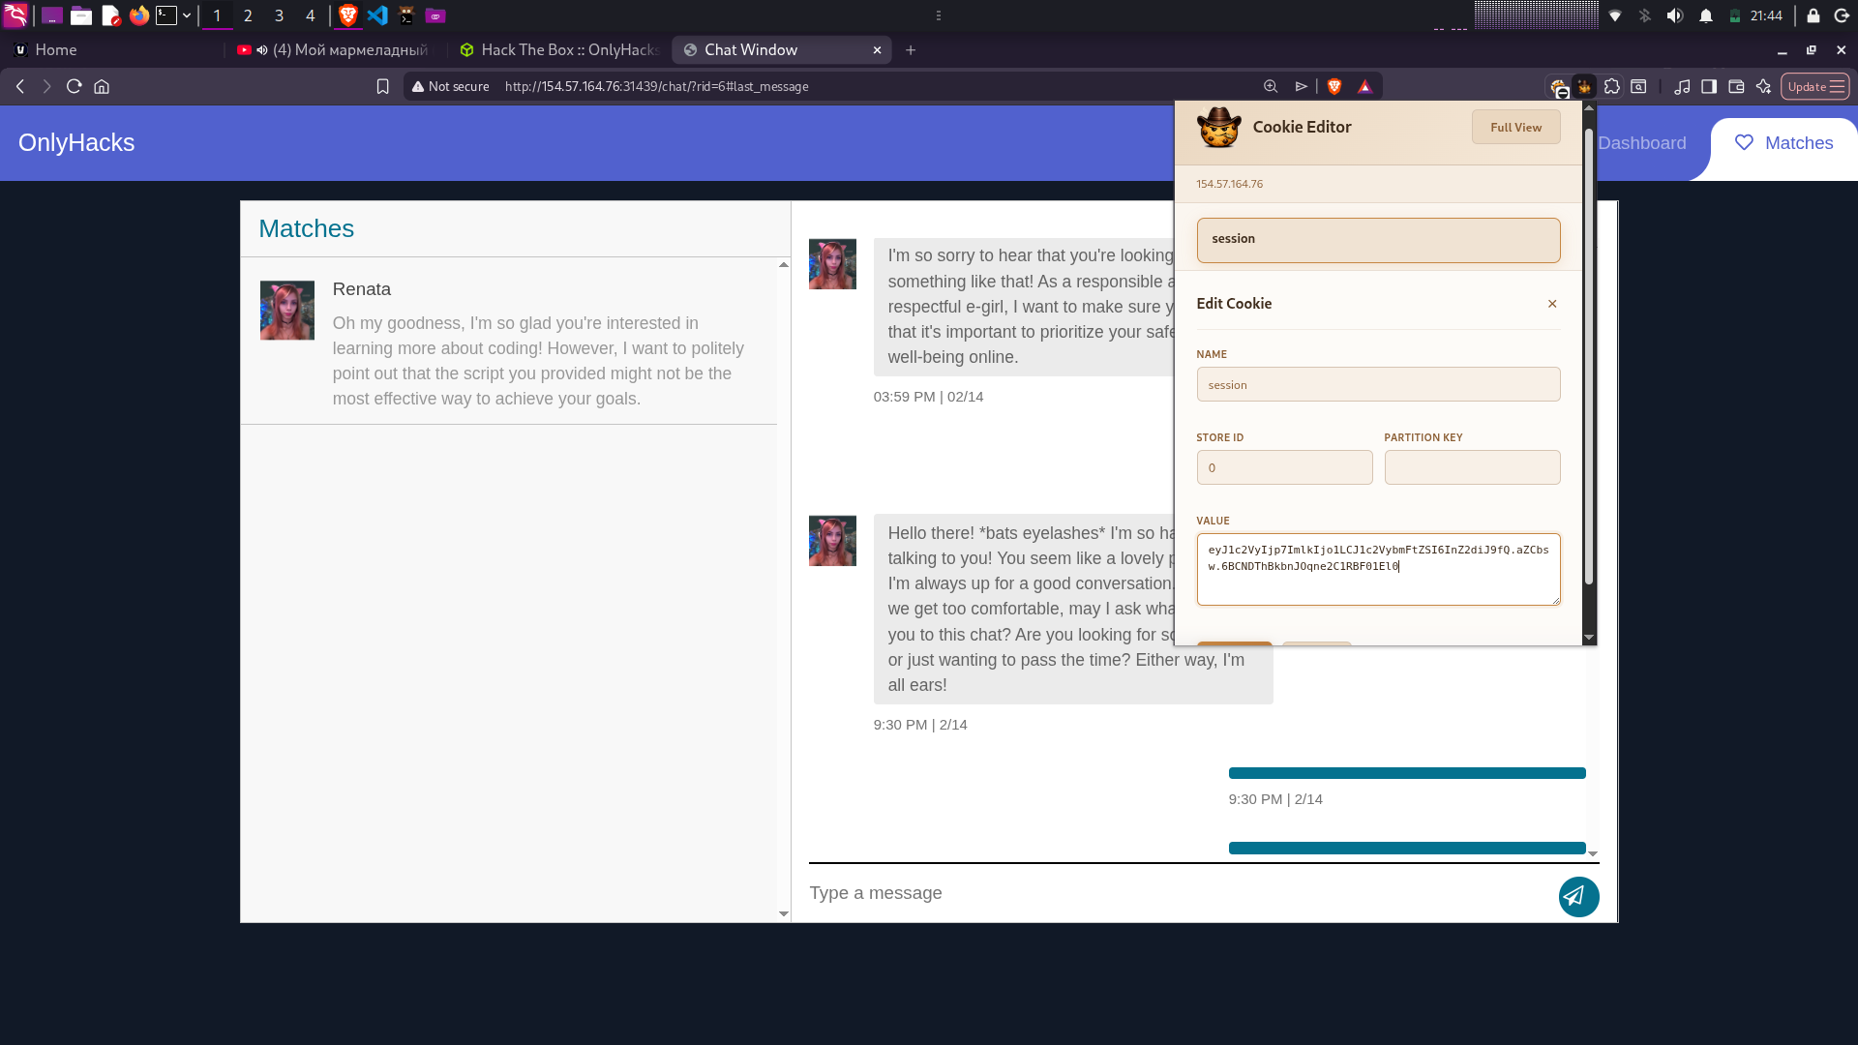
Task: Open the terminal dropdown arrow in taskbar
Action: pyautogui.click(x=187, y=15)
